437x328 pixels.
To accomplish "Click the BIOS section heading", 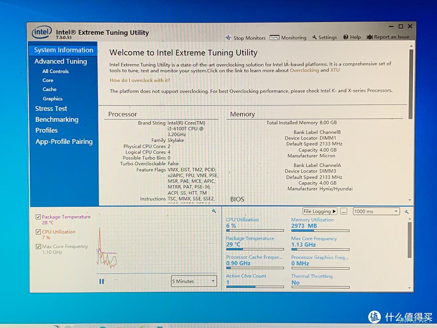I will tap(237, 199).
